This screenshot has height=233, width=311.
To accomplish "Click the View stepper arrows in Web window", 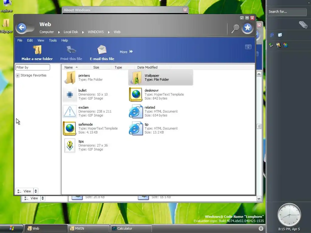I will [x=36, y=191].
